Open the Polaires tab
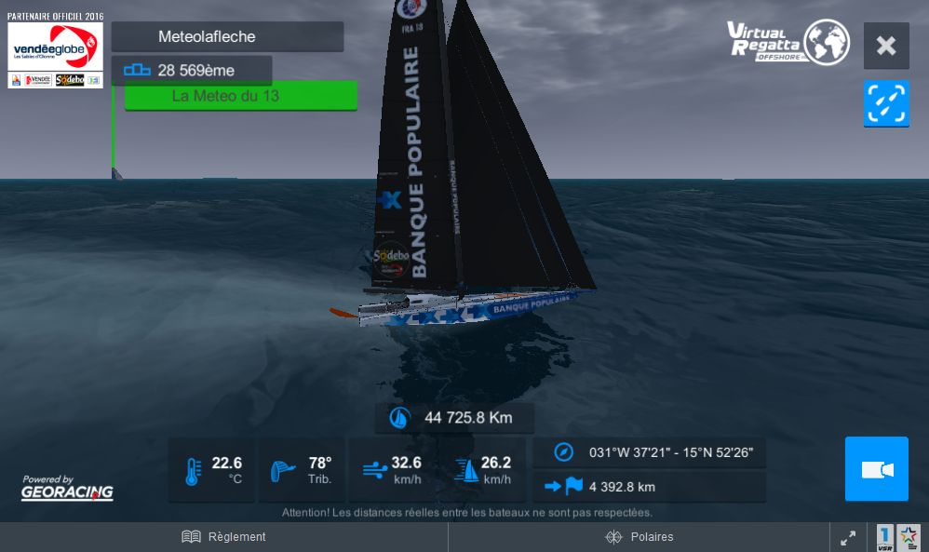This screenshot has height=552, width=929. [x=640, y=536]
